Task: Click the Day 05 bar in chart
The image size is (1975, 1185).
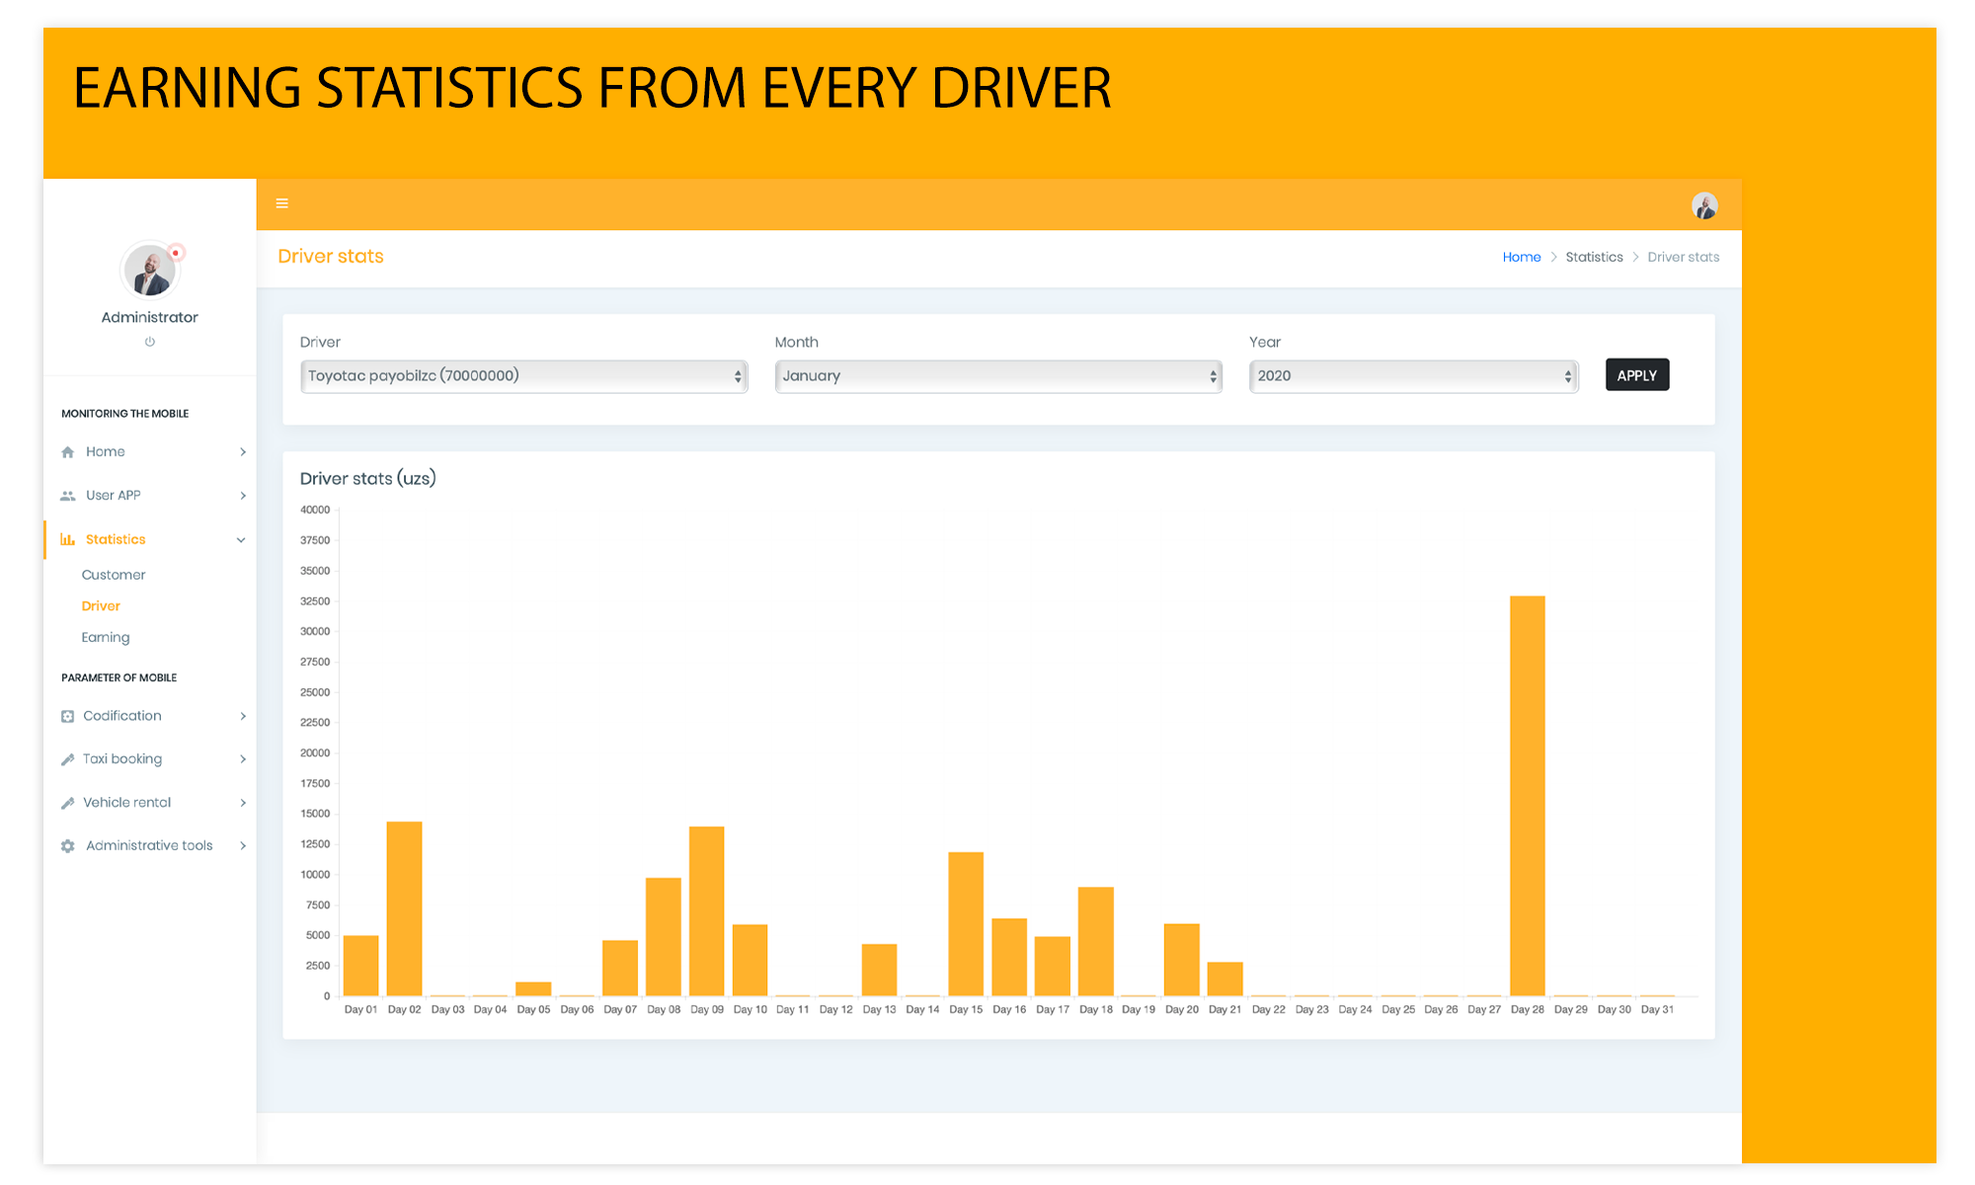Action: 533,988
